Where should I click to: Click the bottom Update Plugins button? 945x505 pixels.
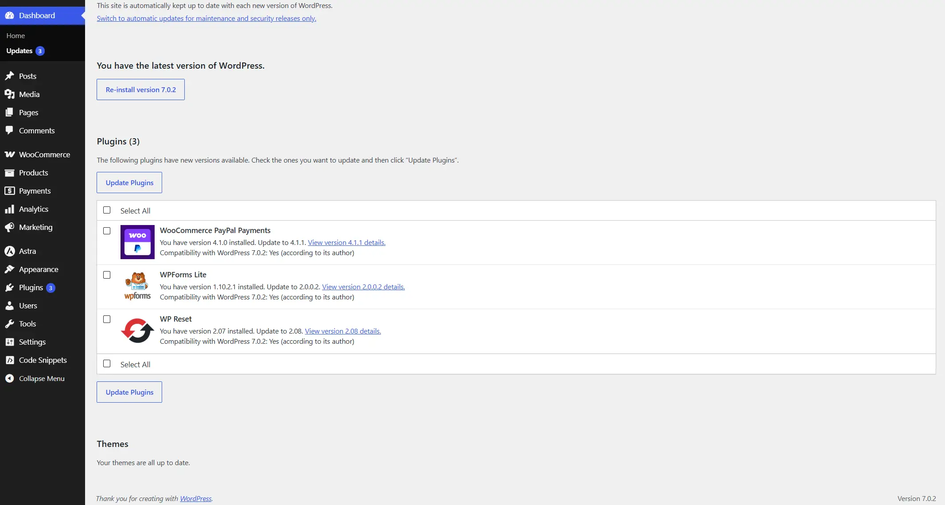(x=129, y=392)
